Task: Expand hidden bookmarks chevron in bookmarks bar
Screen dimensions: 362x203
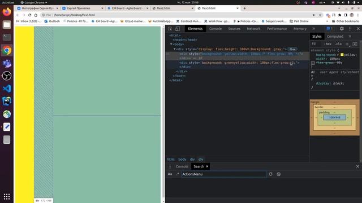Action: point(327,21)
